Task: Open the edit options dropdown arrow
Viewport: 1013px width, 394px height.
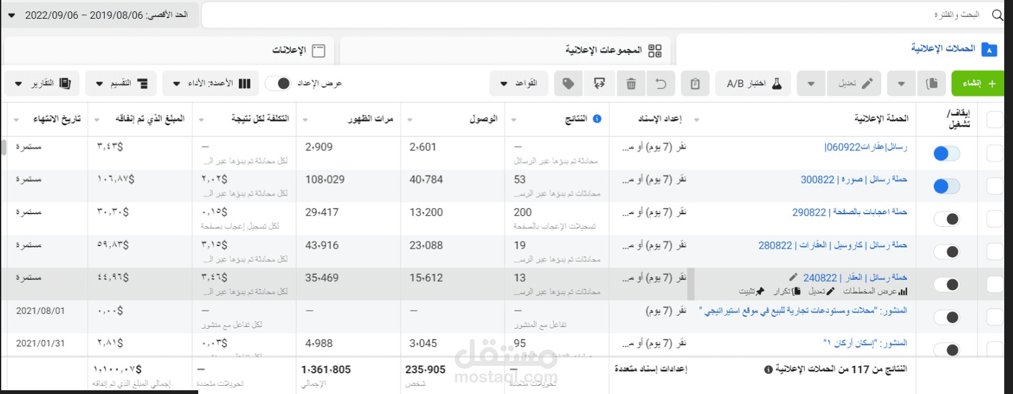Action: click(811, 83)
